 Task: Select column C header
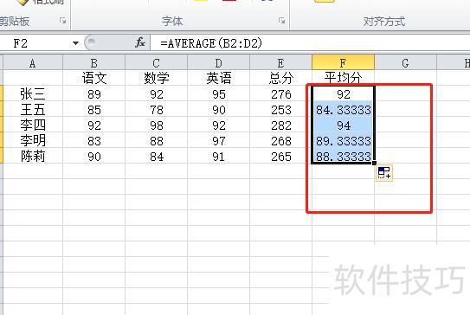(x=156, y=63)
